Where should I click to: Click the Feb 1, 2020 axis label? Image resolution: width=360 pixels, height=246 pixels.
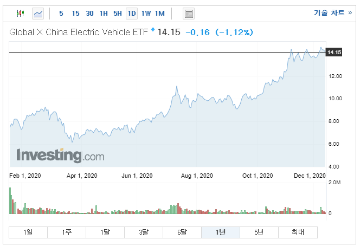pyautogui.click(x=25, y=176)
